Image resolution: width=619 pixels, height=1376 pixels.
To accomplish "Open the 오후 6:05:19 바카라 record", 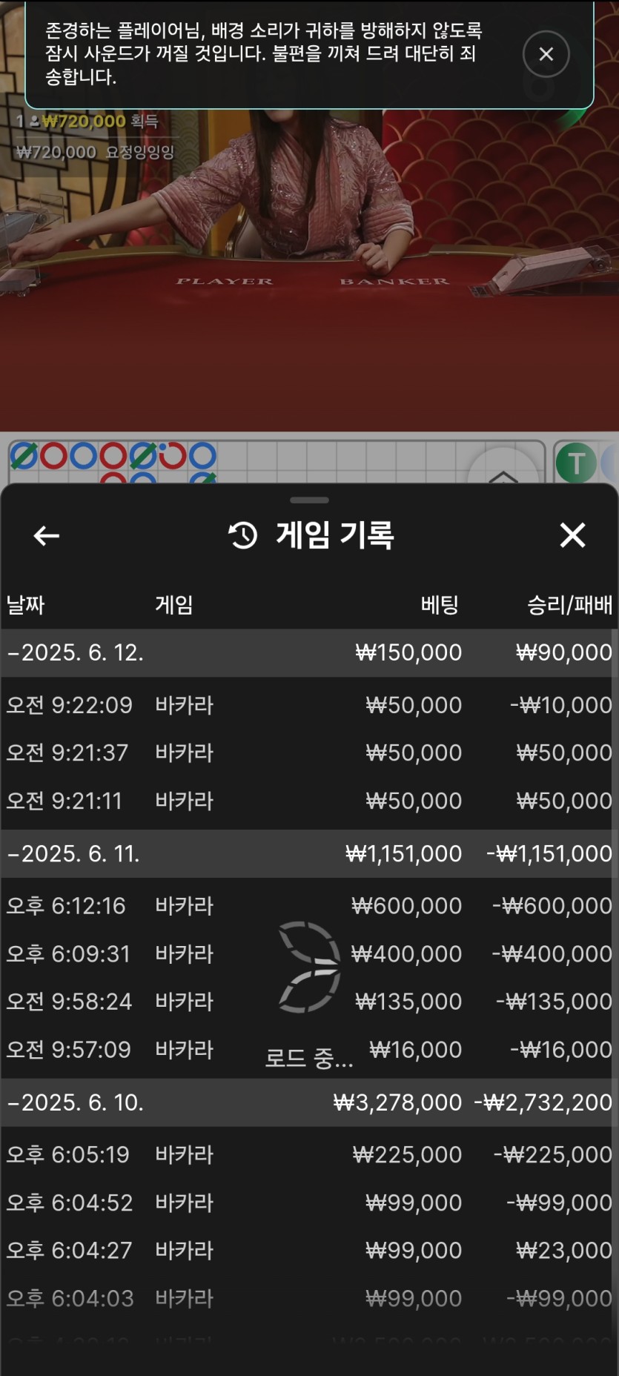I will click(309, 1154).
